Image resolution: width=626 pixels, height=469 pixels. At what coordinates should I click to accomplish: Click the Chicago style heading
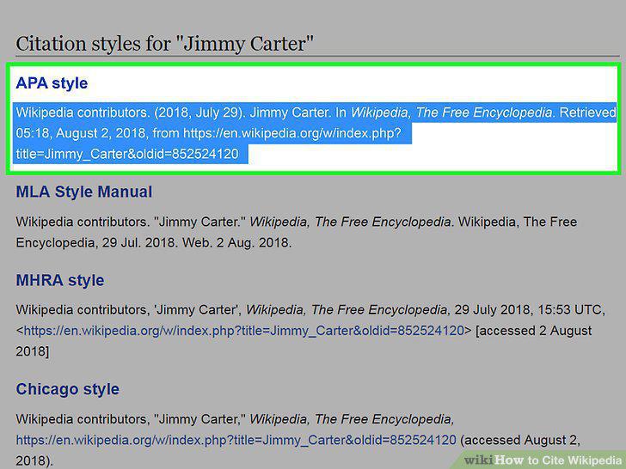[x=67, y=389]
